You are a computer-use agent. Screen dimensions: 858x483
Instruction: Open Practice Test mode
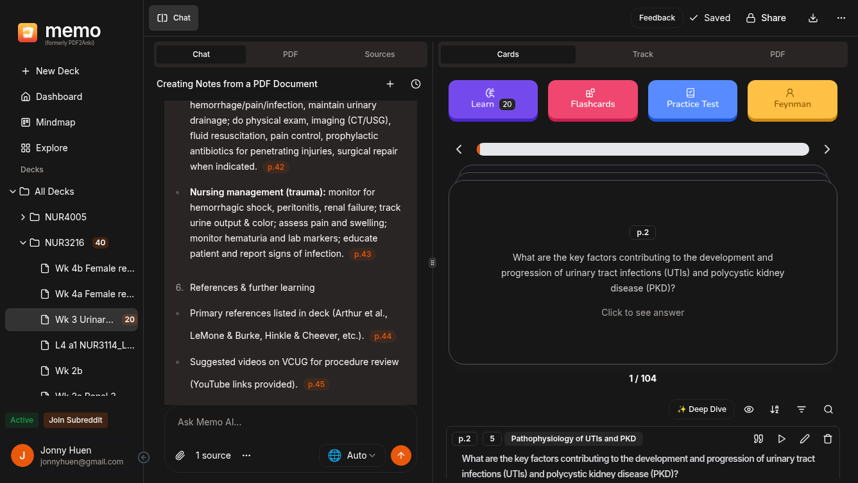point(692,99)
